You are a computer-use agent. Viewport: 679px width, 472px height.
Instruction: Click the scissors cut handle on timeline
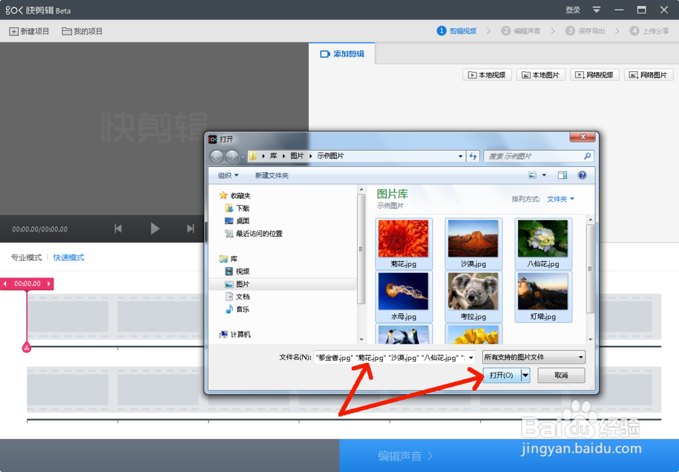click(x=26, y=347)
